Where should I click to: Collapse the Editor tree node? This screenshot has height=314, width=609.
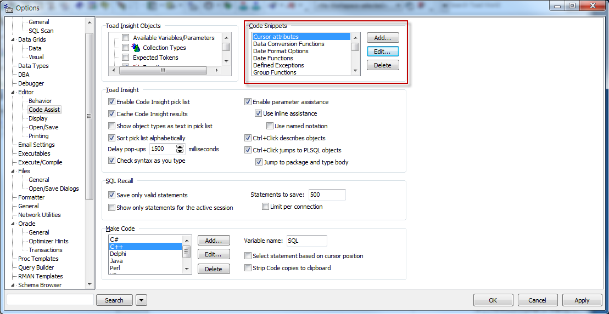(13, 92)
